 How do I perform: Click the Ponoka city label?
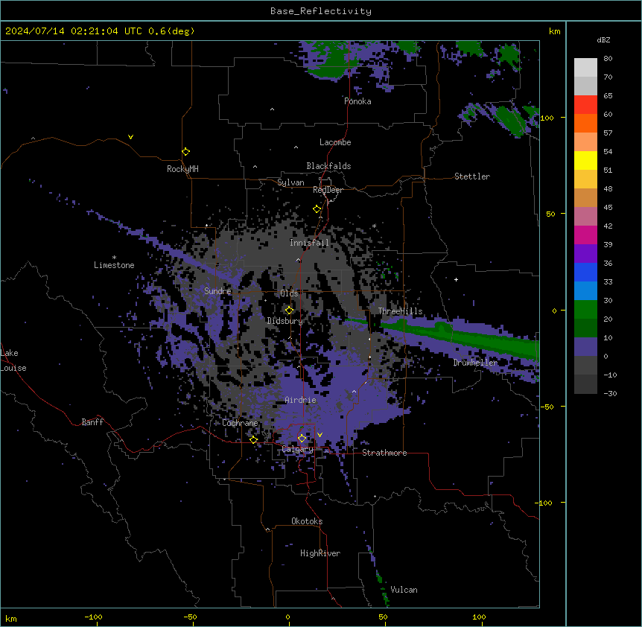tap(357, 101)
